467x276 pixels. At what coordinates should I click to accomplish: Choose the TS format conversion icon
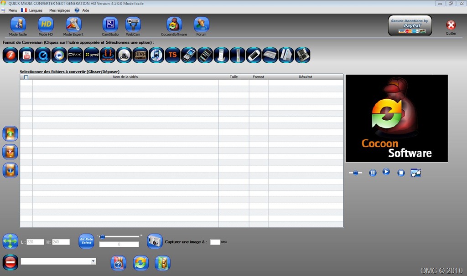[x=172, y=55]
